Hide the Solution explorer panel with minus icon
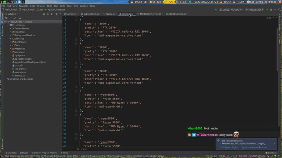282x158 pixels. click(60, 14)
